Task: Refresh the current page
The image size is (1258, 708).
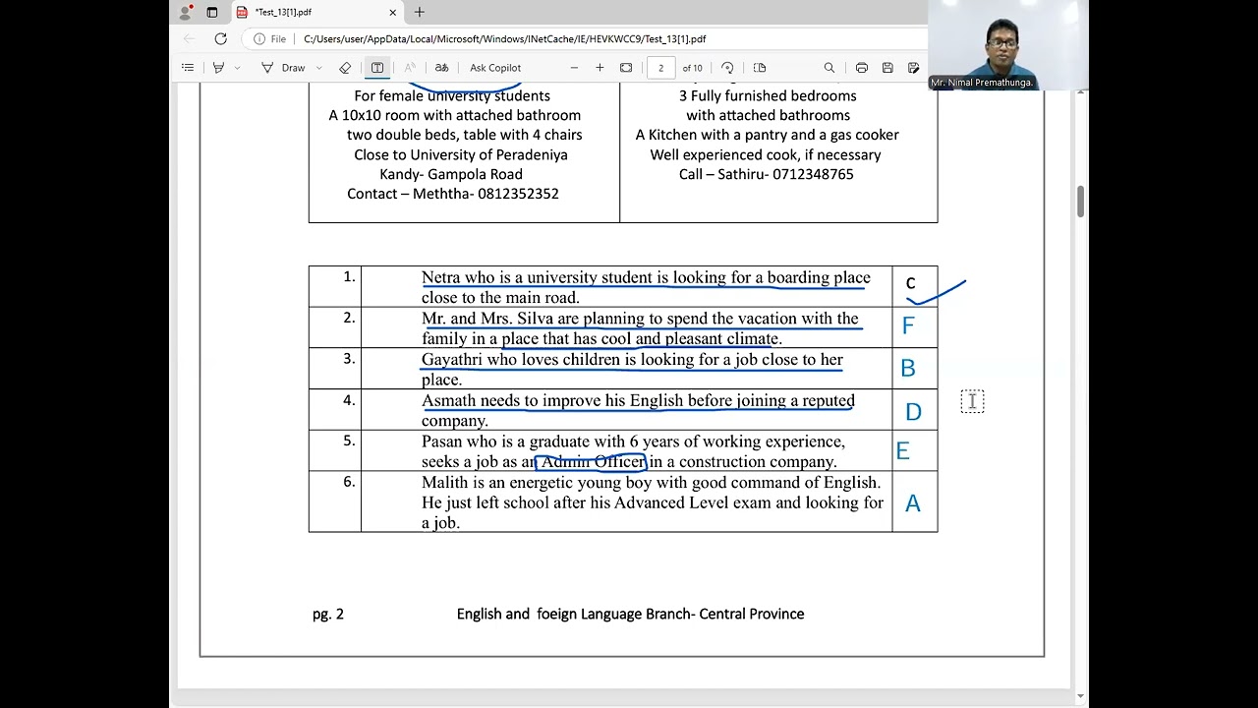Action: point(221,39)
